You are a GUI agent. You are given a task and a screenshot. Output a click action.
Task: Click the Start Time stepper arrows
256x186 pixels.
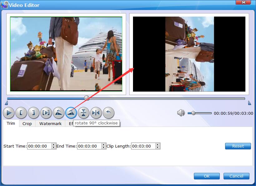coord(54,146)
